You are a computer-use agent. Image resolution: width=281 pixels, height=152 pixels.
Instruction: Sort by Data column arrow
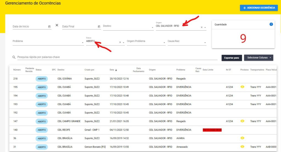tap(116, 70)
